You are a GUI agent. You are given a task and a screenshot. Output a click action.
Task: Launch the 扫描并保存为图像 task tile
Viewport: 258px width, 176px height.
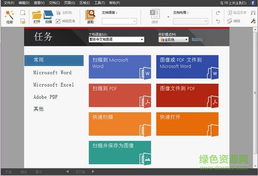[x=120, y=153]
